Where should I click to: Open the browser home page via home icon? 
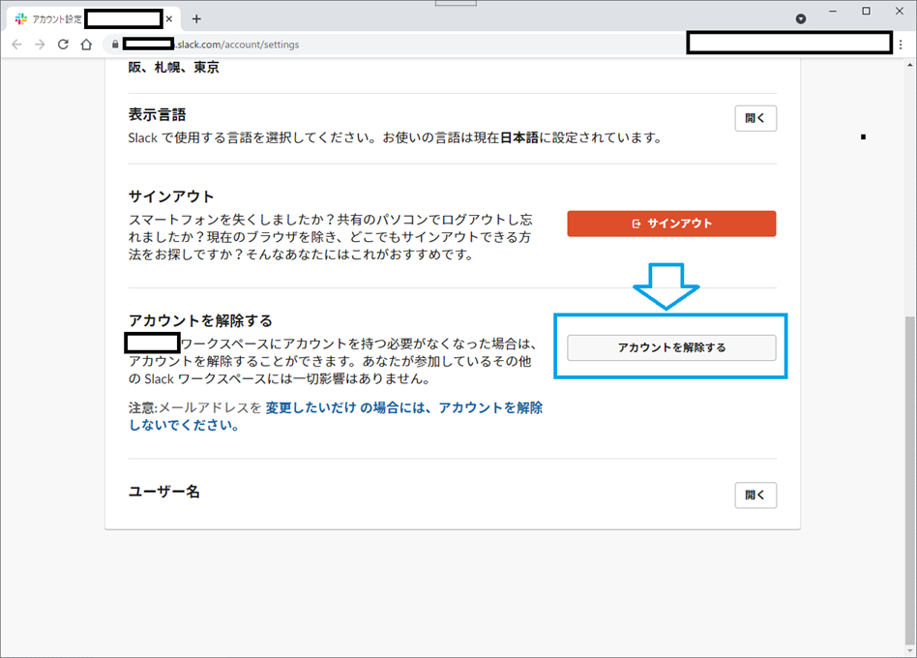(x=85, y=44)
